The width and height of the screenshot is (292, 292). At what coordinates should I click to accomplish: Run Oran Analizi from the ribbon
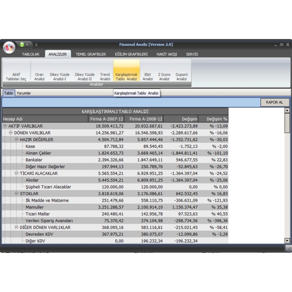(x=39, y=71)
